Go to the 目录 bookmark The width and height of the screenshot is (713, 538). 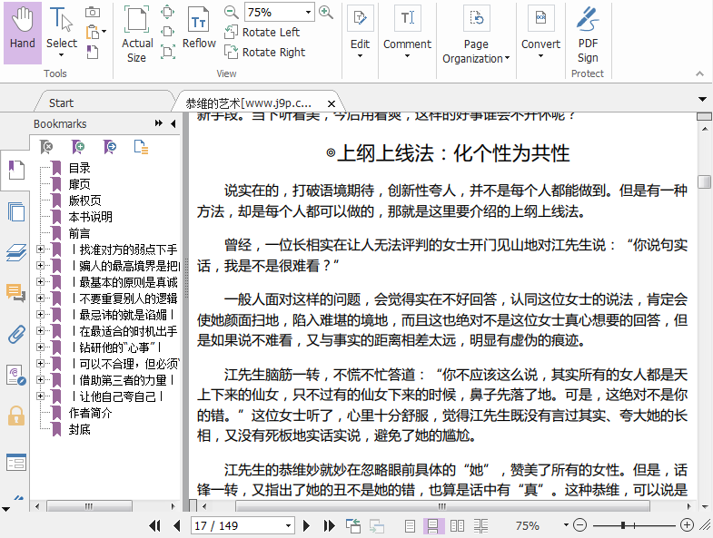[80, 168]
